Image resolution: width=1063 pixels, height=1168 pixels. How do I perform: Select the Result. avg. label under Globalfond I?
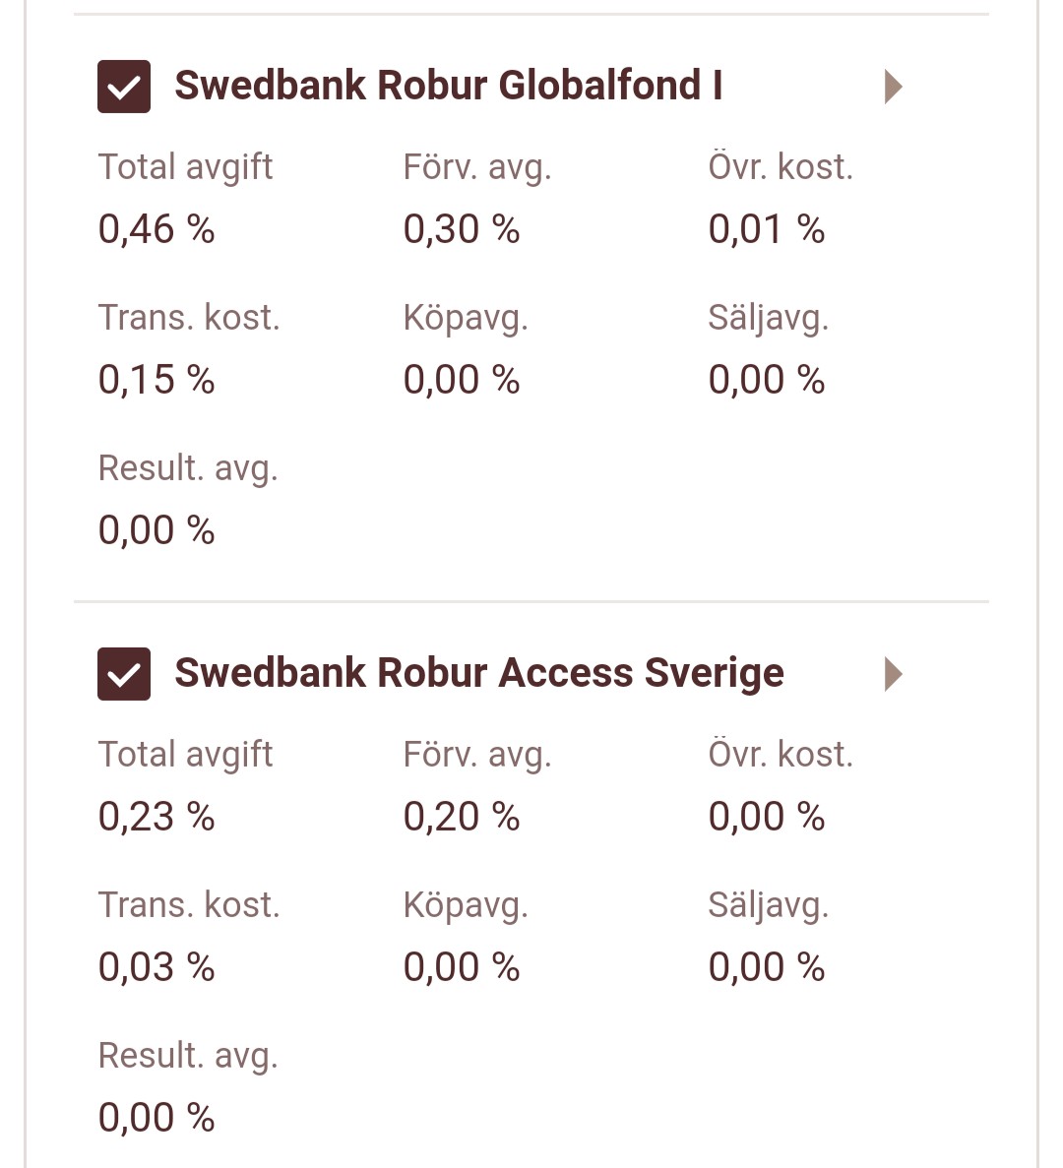point(188,468)
